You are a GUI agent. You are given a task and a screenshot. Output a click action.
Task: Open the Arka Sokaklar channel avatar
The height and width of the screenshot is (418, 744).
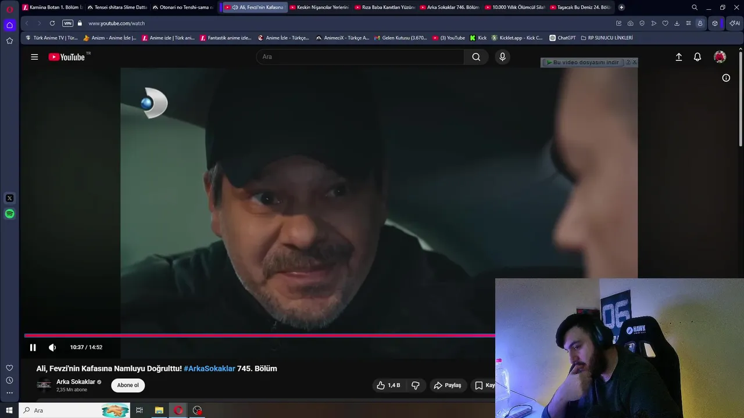coord(44,385)
